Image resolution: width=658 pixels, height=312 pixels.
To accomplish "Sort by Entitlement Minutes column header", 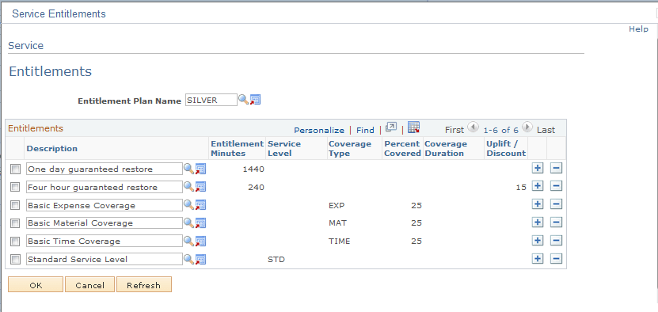I will pos(237,148).
